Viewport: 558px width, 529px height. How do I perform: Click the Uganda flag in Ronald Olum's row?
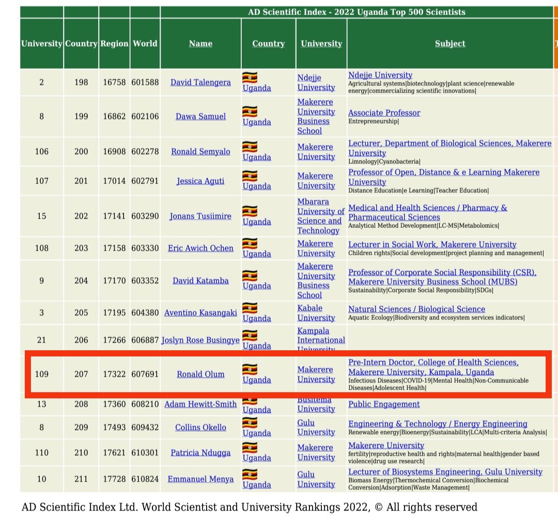coord(250,369)
